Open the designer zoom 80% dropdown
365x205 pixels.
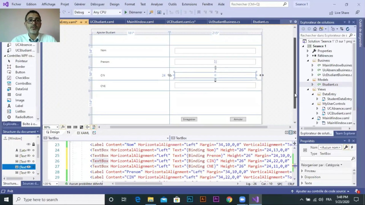pyautogui.click(x=51, y=127)
